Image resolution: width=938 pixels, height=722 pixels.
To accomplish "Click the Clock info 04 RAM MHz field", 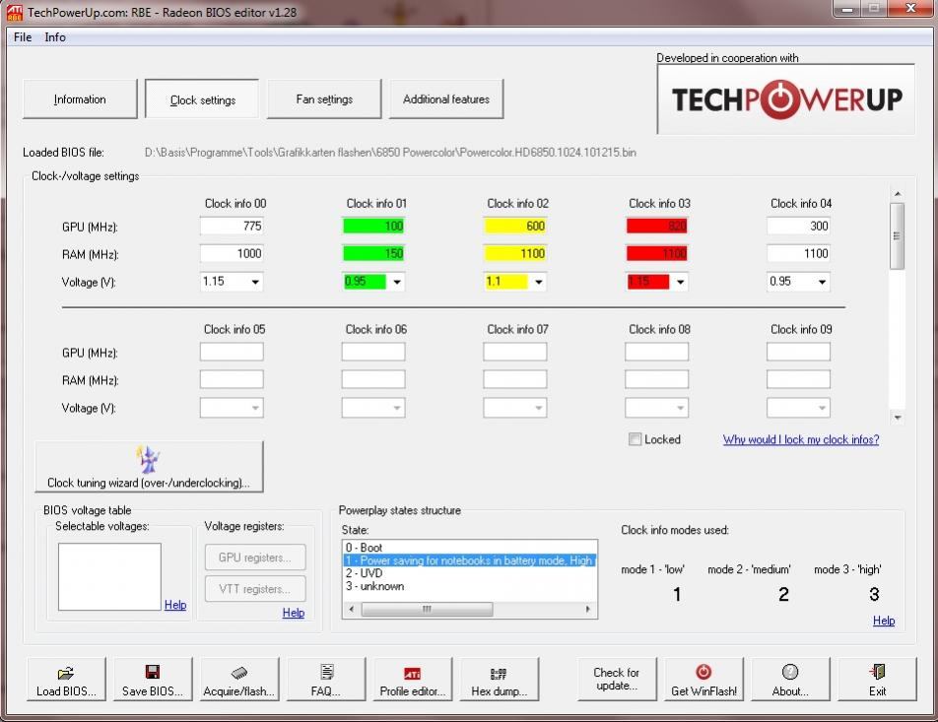I will (799, 253).
